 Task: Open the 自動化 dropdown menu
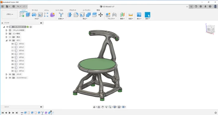[61, 19]
